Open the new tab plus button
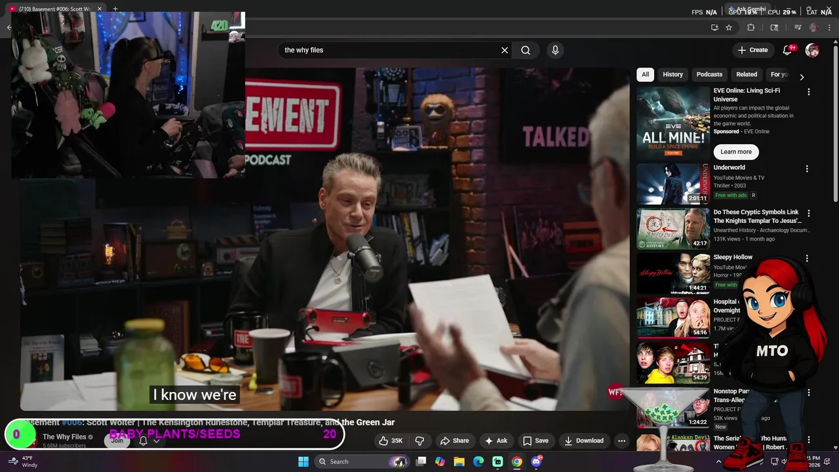Image resolution: width=839 pixels, height=472 pixels. [115, 9]
